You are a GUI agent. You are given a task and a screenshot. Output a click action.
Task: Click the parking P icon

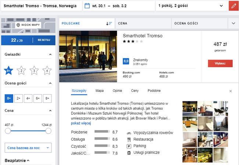pyautogui.click(x=129, y=146)
